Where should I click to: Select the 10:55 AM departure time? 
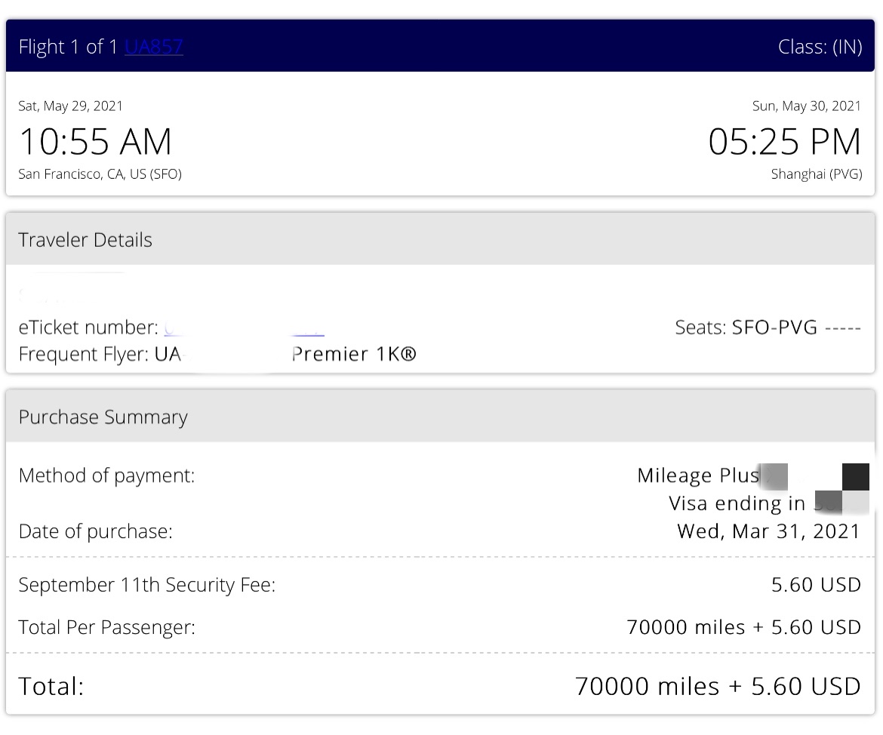95,142
